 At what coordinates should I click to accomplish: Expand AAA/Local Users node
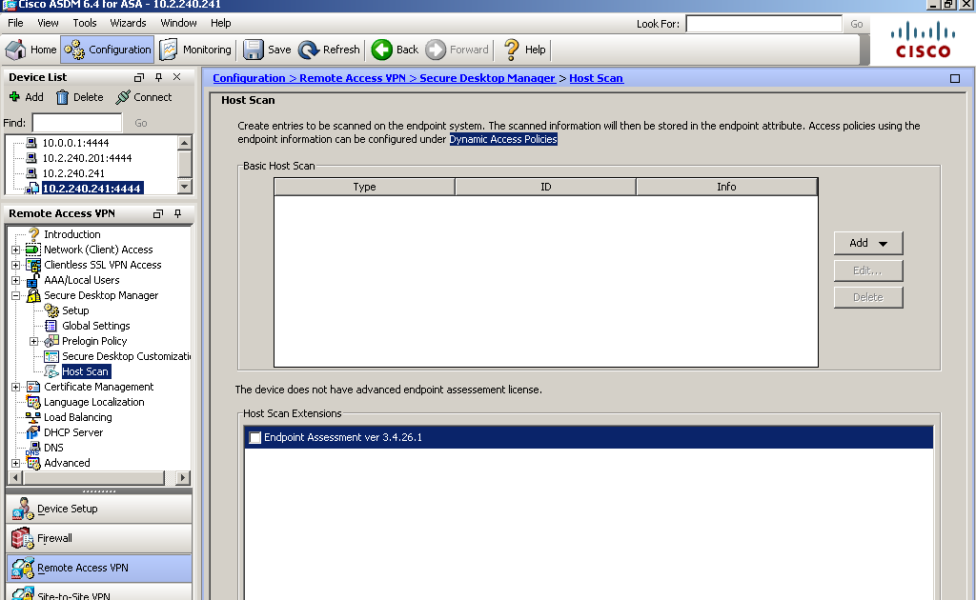(16, 280)
